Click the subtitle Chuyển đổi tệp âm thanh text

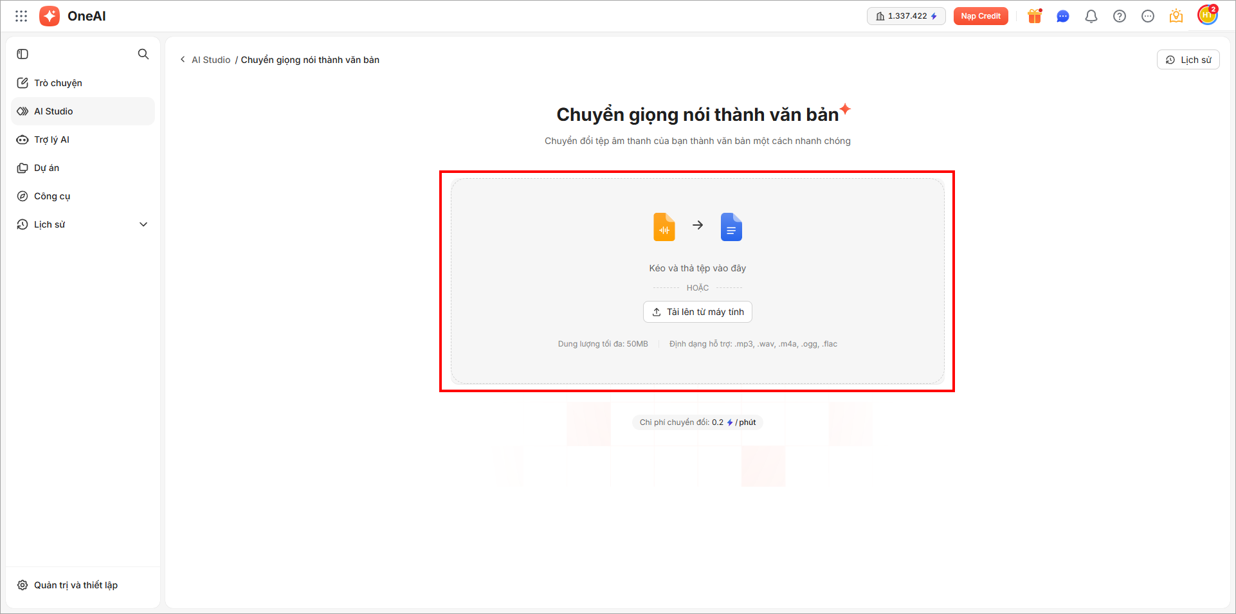(x=698, y=141)
